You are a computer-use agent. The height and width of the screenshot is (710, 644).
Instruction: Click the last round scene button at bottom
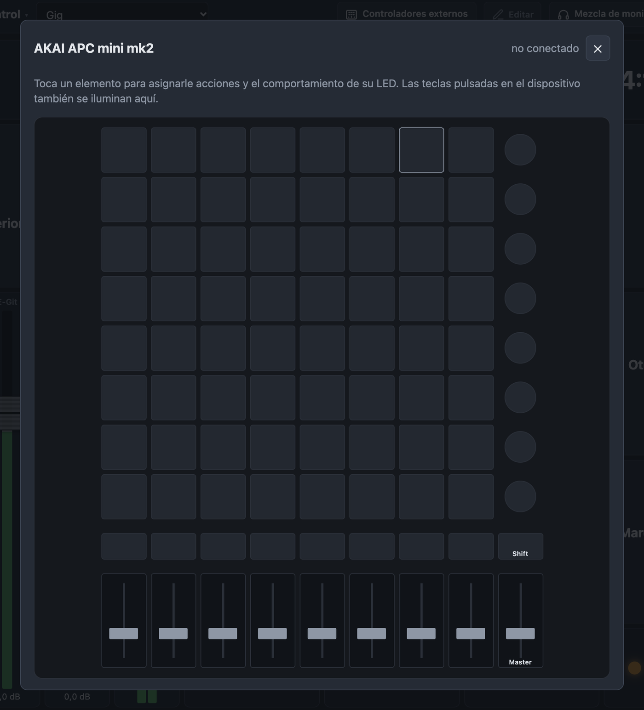[x=520, y=497]
